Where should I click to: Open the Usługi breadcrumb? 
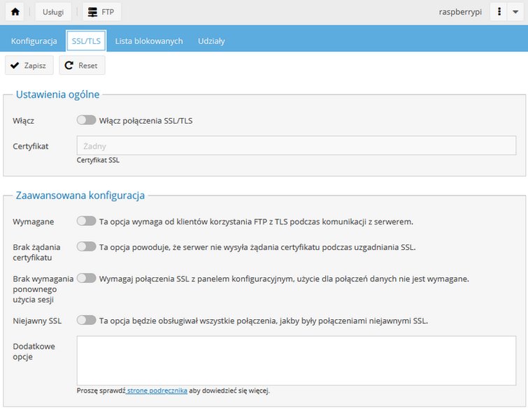click(53, 12)
